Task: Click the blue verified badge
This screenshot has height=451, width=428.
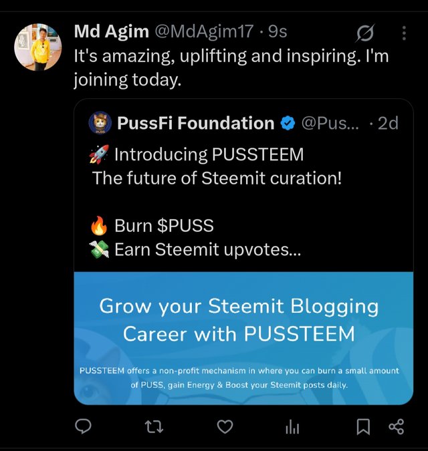Action: [288, 123]
